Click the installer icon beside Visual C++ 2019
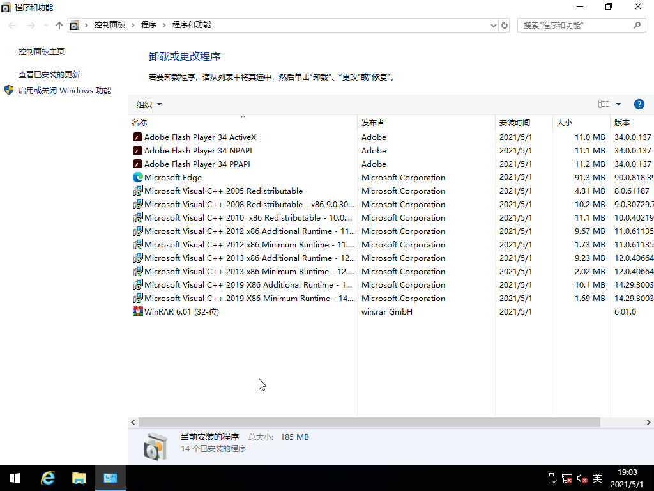This screenshot has width=654, height=491. click(x=138, y=284)
